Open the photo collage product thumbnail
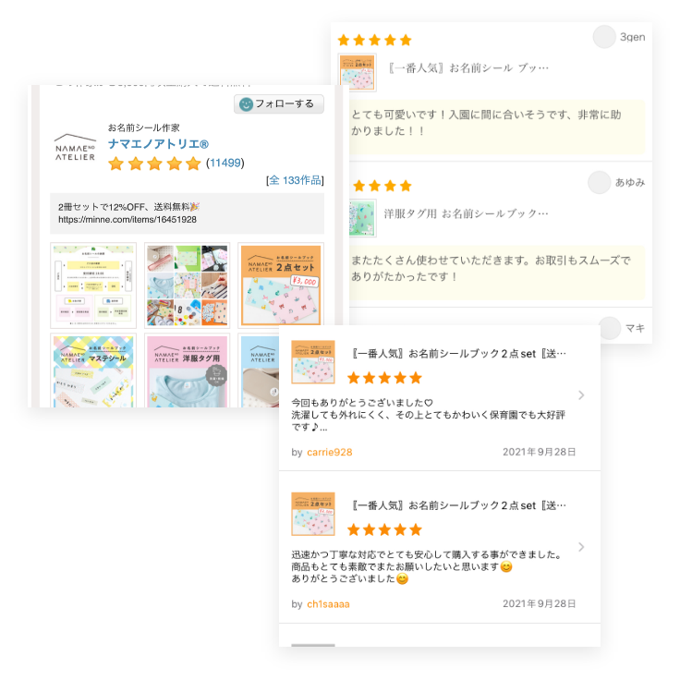 point(187,285)
